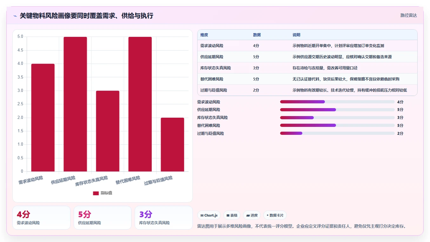The height and width of the screenshot is (242, 430).
Task: Click the 需求波动风险 bar in chart
Action: coord(43,118)
